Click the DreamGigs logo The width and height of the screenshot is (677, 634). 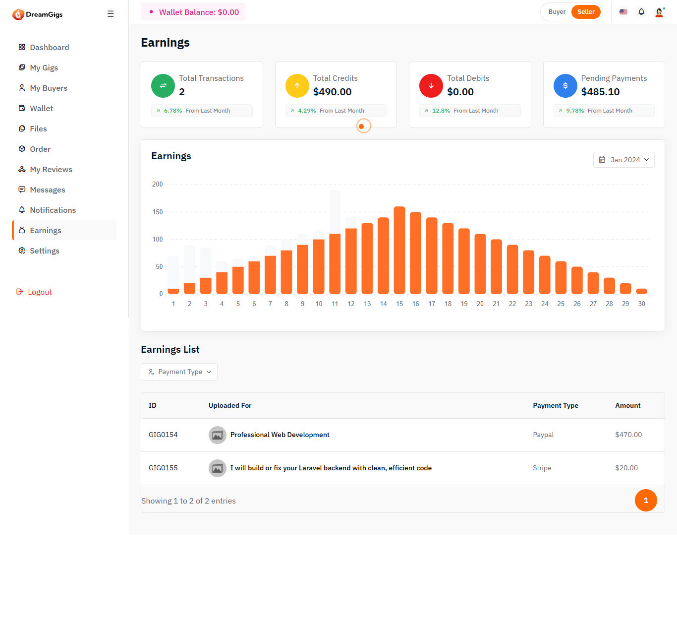pos(38,14)
